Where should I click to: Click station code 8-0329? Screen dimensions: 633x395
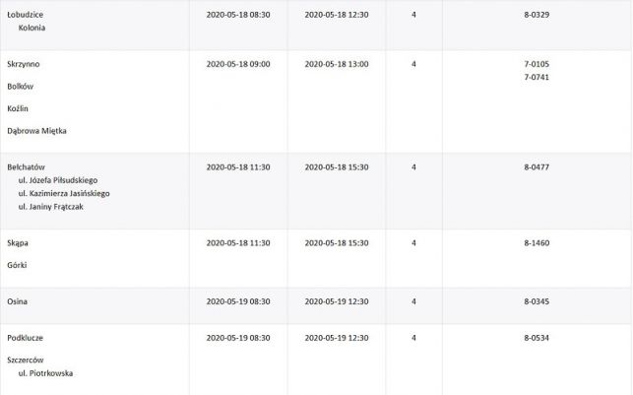click(537, 16)
